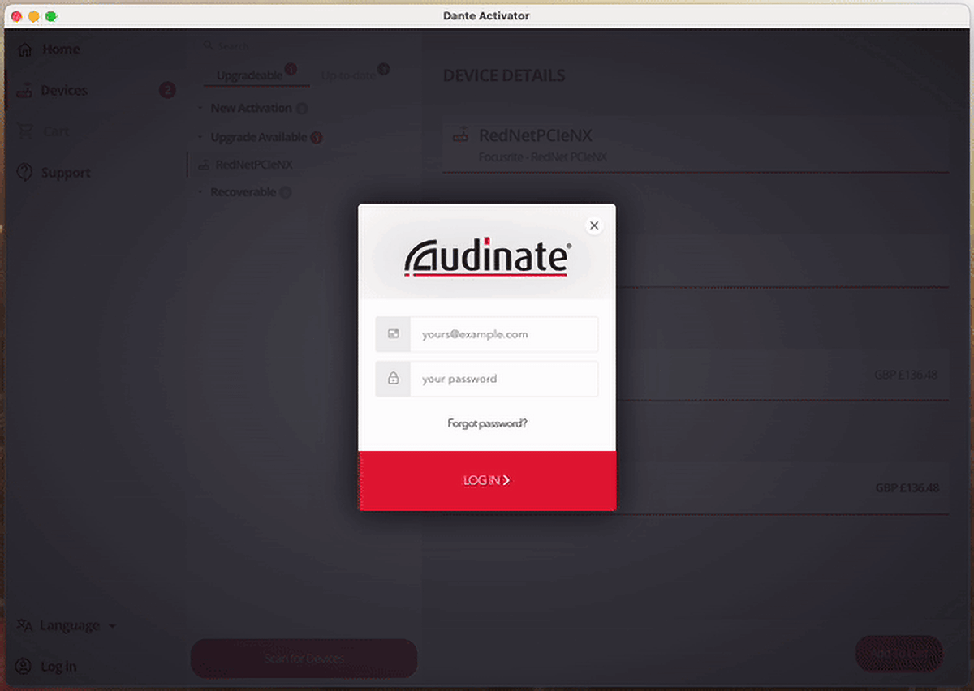Image resolution: width=974 pixels, height=691 pixels.
Task: Click the Audinate logo
Action: point(487,259)
